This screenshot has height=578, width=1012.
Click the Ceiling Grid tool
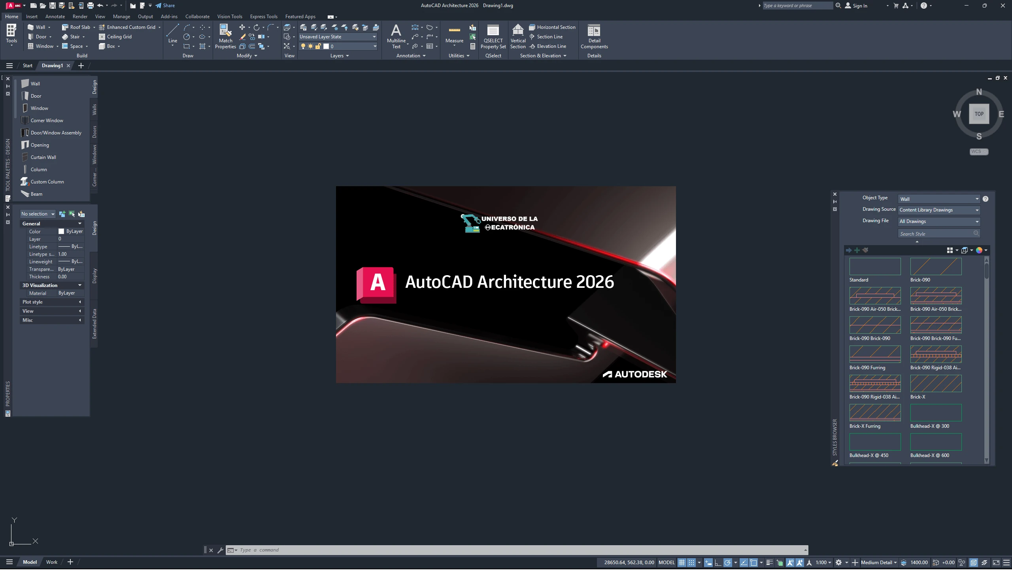115,37
